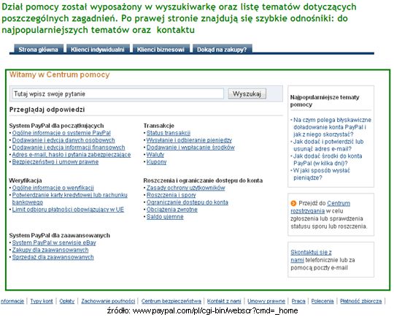Open Dodawanie i edycja informacji finansowych
The image size is (394, 317).
point(69,148)
